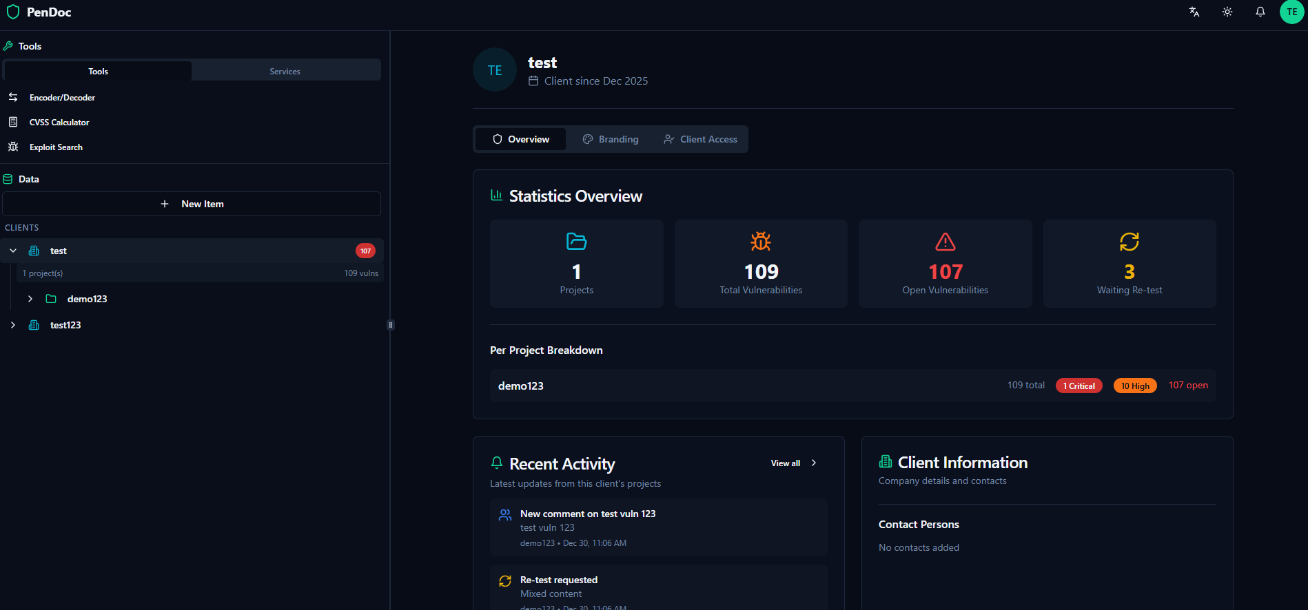Open the TE user avatar menu
The width and height of the screenshot is (1308, 610).
pyautogui.click(x=1291, y=12)
